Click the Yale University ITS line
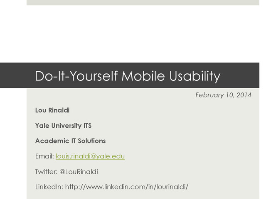266x199 pixels. pyautogui.click(x=63, y=126)
